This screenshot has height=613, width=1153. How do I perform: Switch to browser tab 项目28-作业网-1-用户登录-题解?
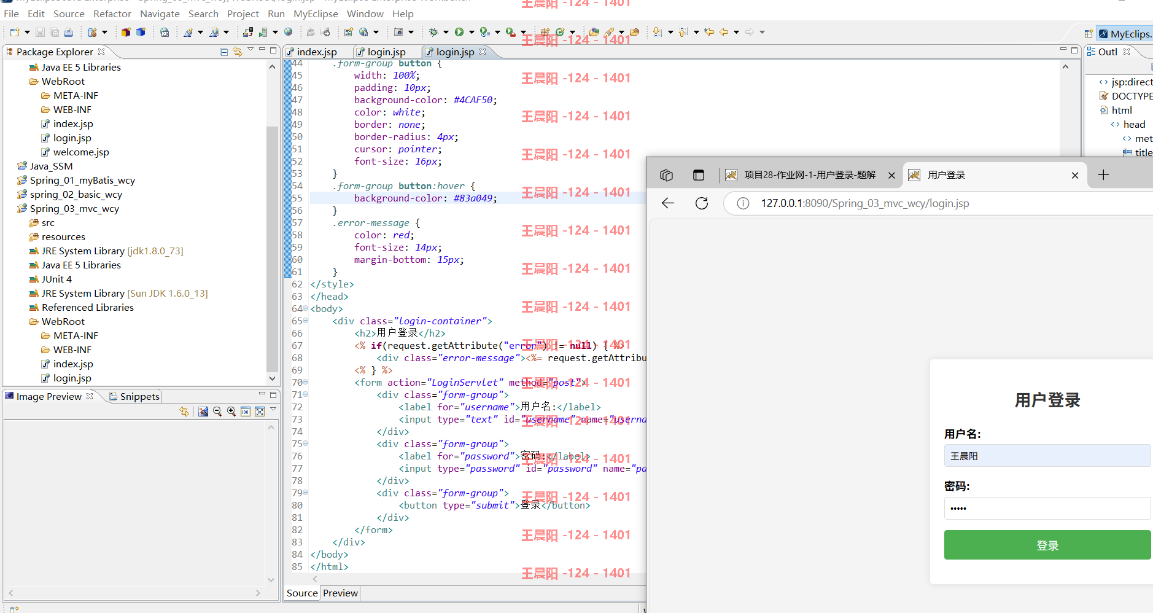(x=810, y=175)
